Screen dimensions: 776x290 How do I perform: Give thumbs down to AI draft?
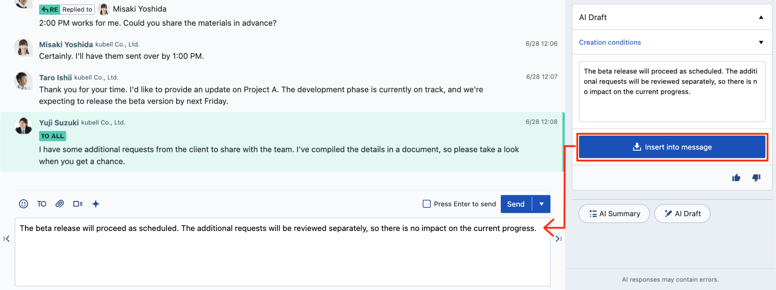756,178
